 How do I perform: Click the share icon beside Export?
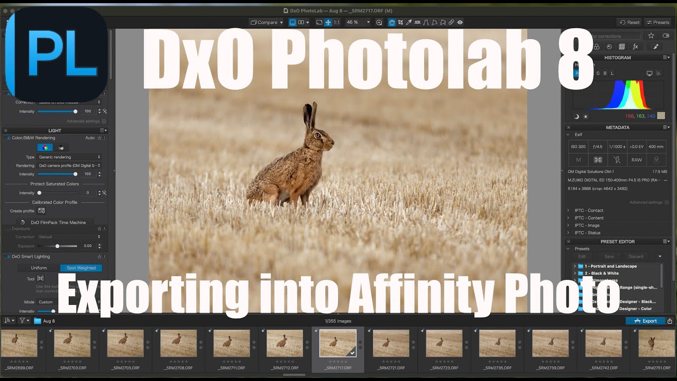[x=670, y=321]
